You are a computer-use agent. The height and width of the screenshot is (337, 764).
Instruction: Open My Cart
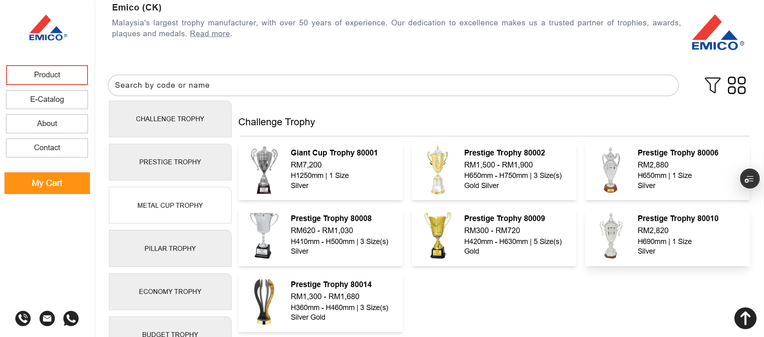coord(47,183)
